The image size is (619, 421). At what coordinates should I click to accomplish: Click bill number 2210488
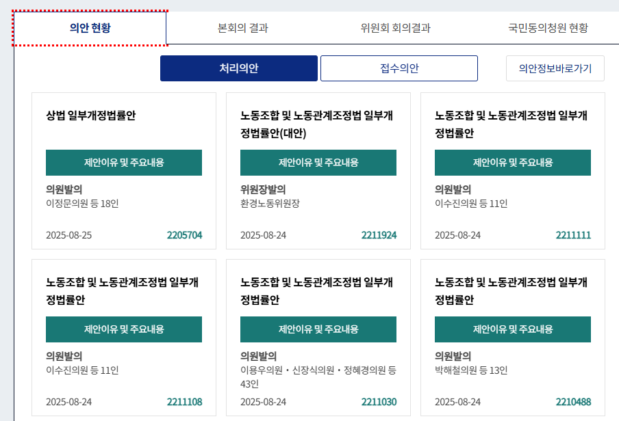(x=573, y=402)
